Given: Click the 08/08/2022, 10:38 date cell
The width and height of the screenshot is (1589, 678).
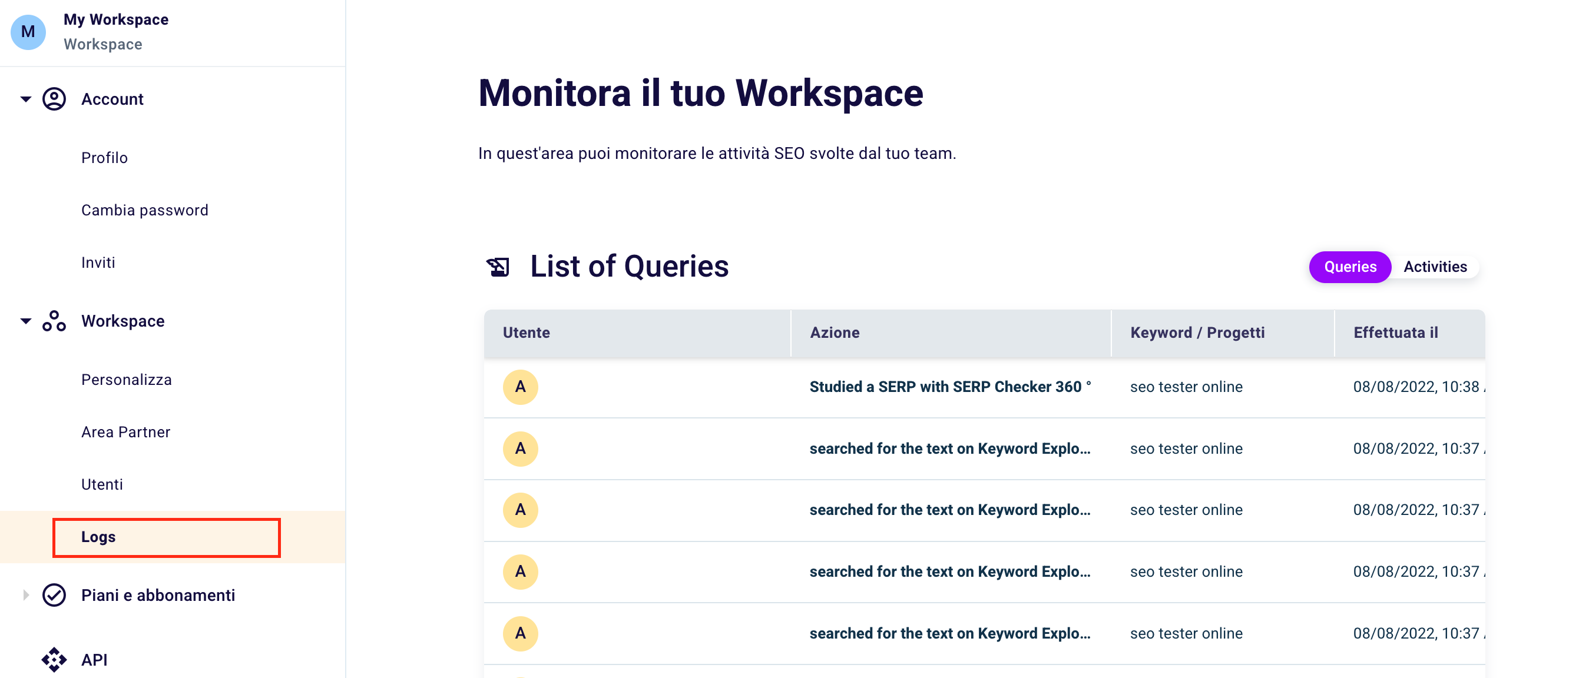Looking at the screenshot, I should pyautogui.click(x=1419, y=387).
